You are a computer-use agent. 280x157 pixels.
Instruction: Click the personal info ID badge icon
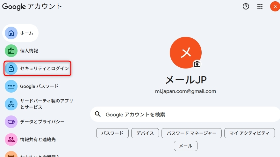[x=11, y=51]
